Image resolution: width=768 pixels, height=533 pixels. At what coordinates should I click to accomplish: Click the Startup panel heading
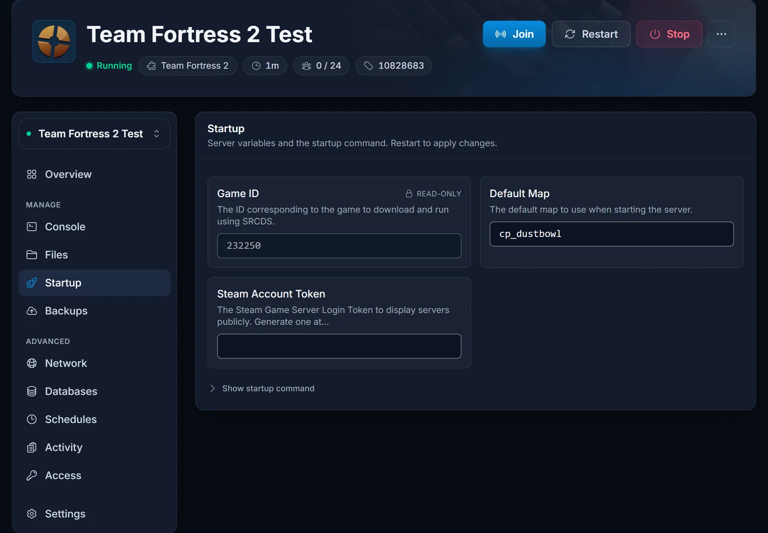point(226,129)
